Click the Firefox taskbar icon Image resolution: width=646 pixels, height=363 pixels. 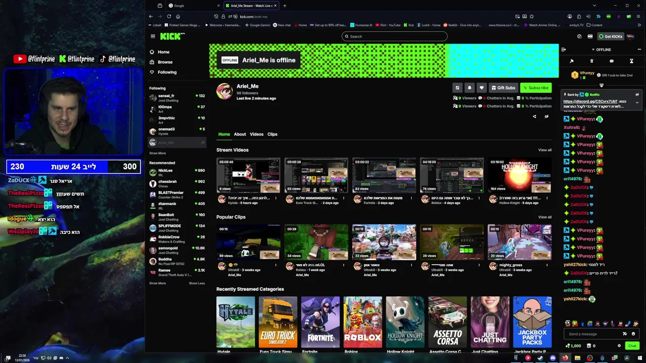pyautogui.click(x=565, y=358)
